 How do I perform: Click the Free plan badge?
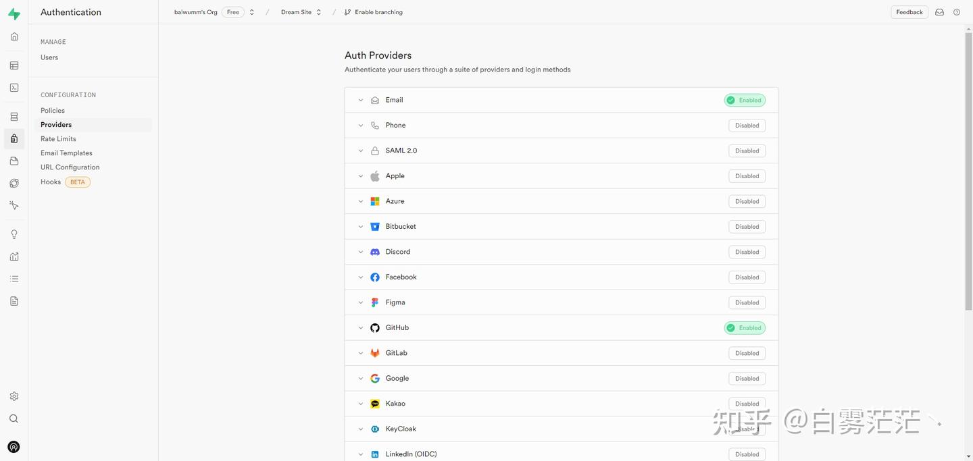click(x=233, y=12)
